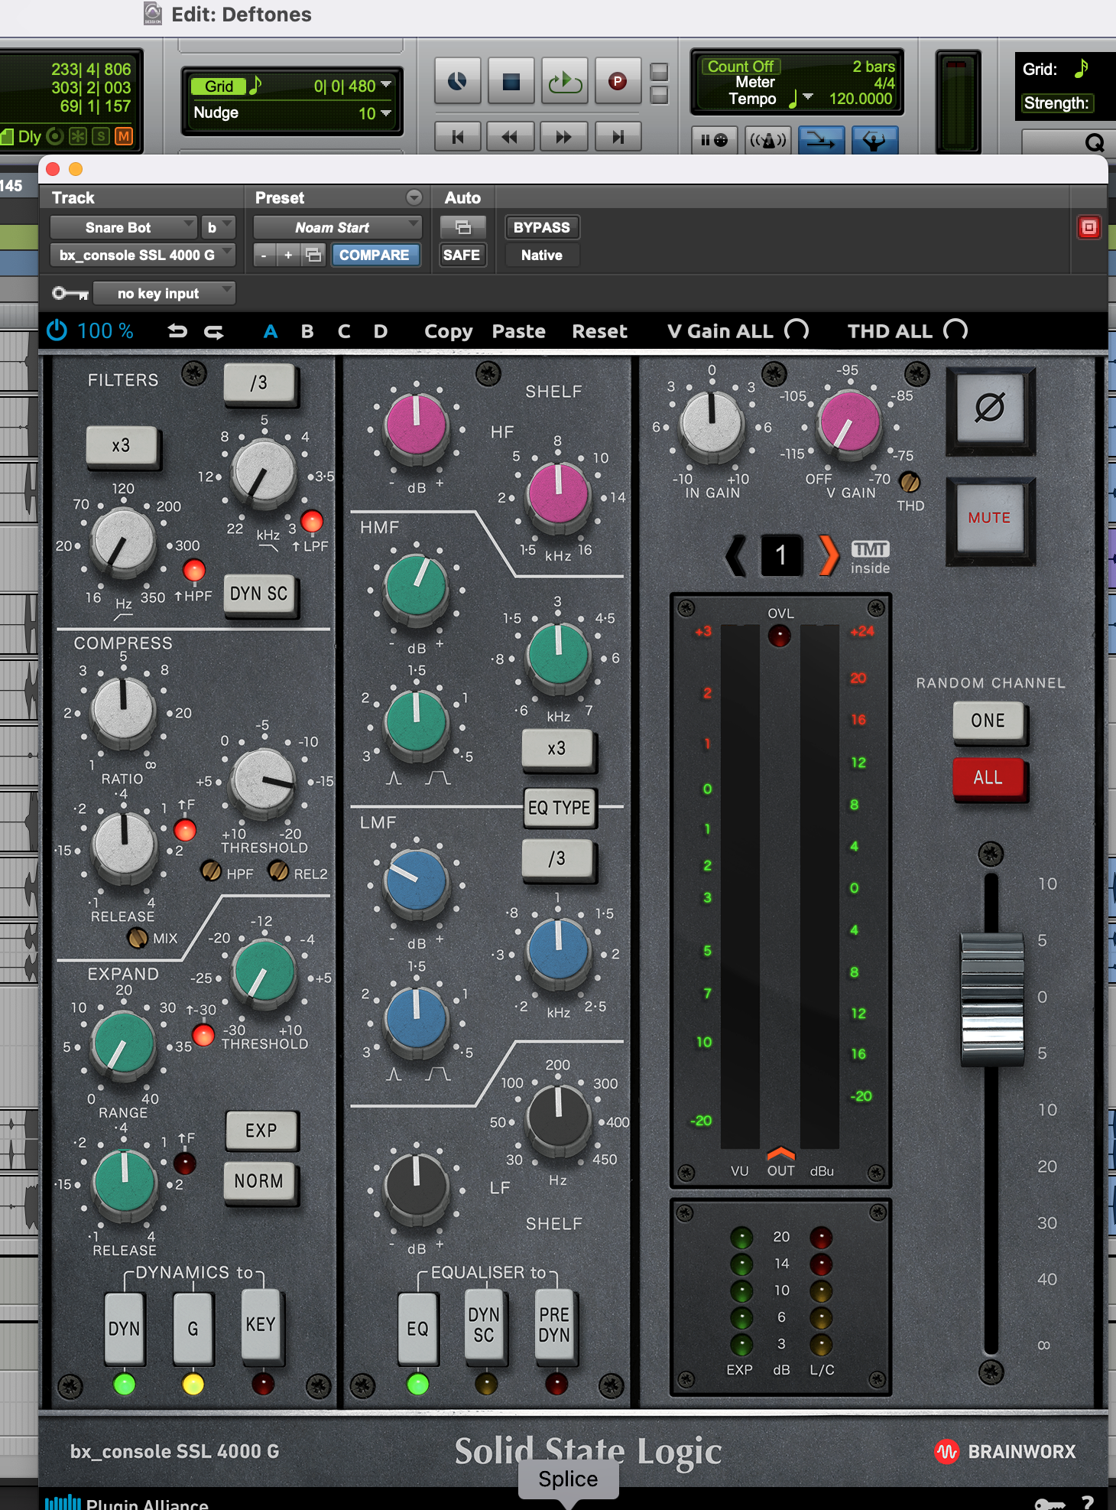Select settings bank D

click(x=380, y=331)
